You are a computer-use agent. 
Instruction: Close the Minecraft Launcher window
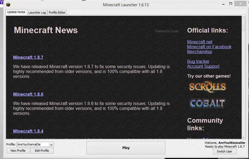point(240,4)
